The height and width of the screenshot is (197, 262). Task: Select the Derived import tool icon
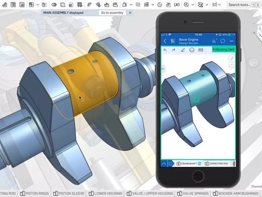point(168,5)
